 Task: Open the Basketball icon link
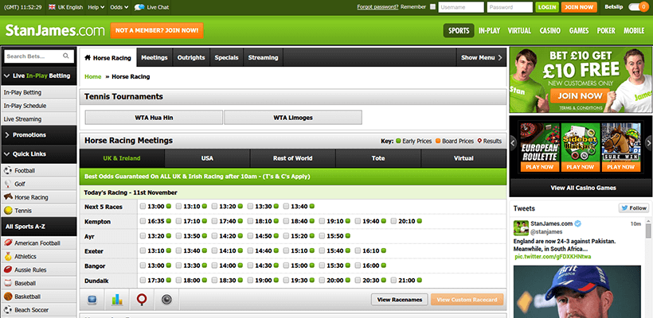(x=7, y=297)
